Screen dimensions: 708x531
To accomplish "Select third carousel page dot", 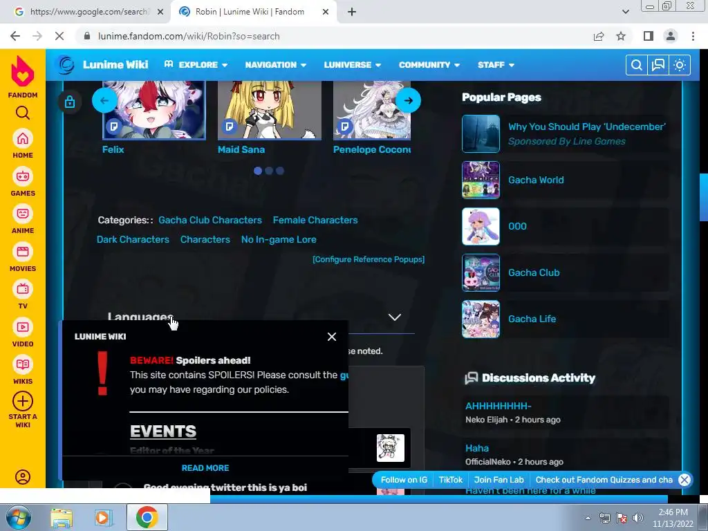I will coord(280,171).
